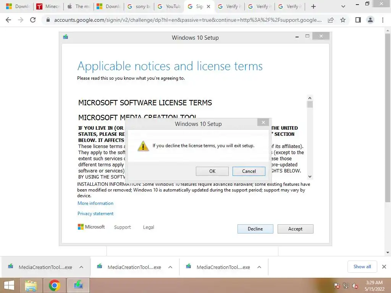
Task: Click license text scrollbar up arrow
Action: pos(310,98)
